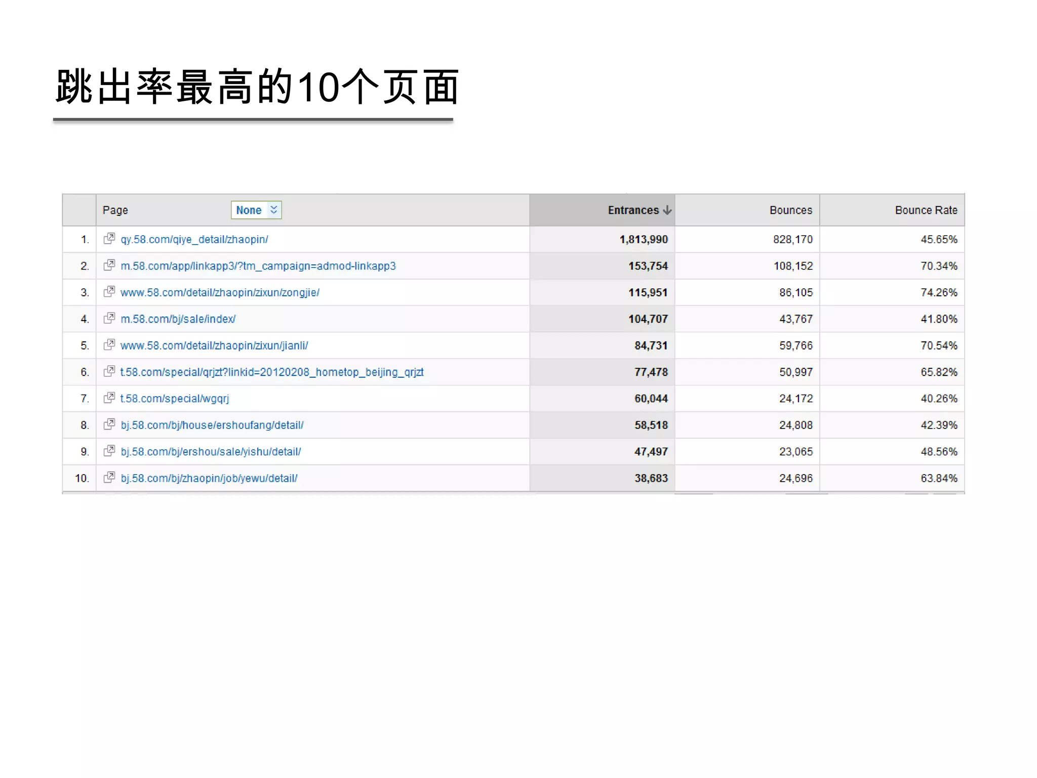Click row number 10. in table

(82, 479)
